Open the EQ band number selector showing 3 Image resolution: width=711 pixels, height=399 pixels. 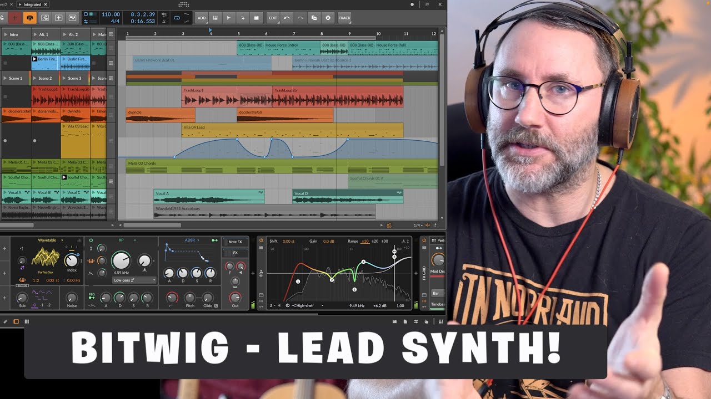[273, 305]
